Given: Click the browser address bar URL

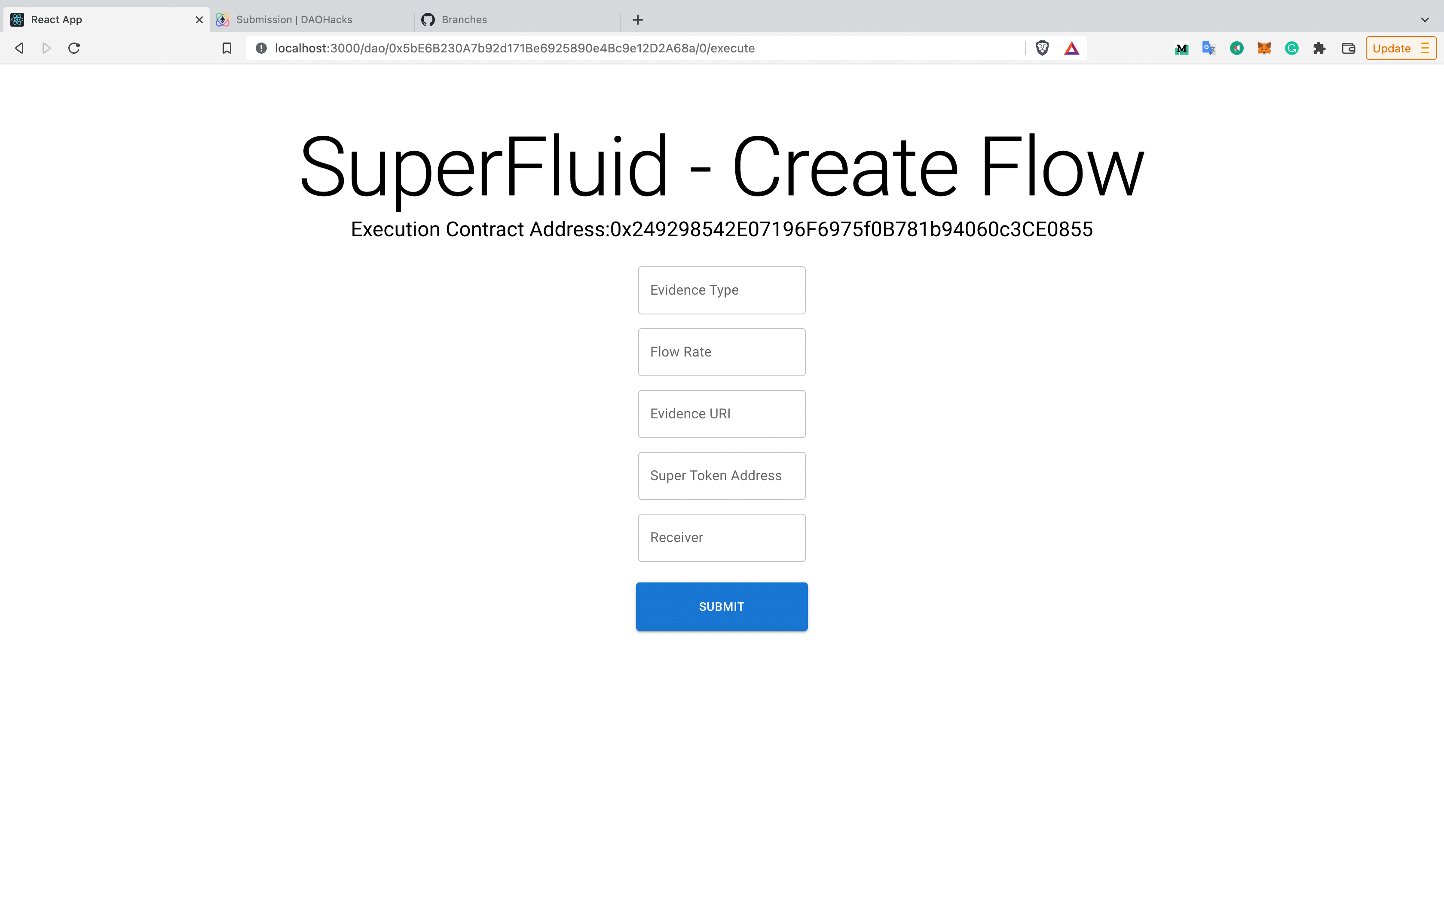Looking at the screenshot, I should tap(513, 48).
